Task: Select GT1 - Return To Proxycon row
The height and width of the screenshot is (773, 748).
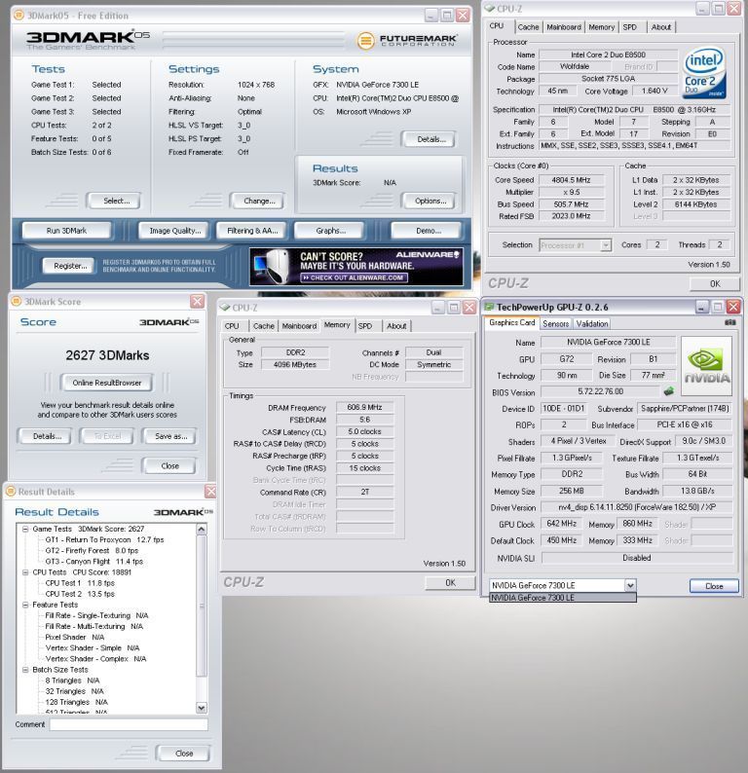Action: click(x=104, y=539)
